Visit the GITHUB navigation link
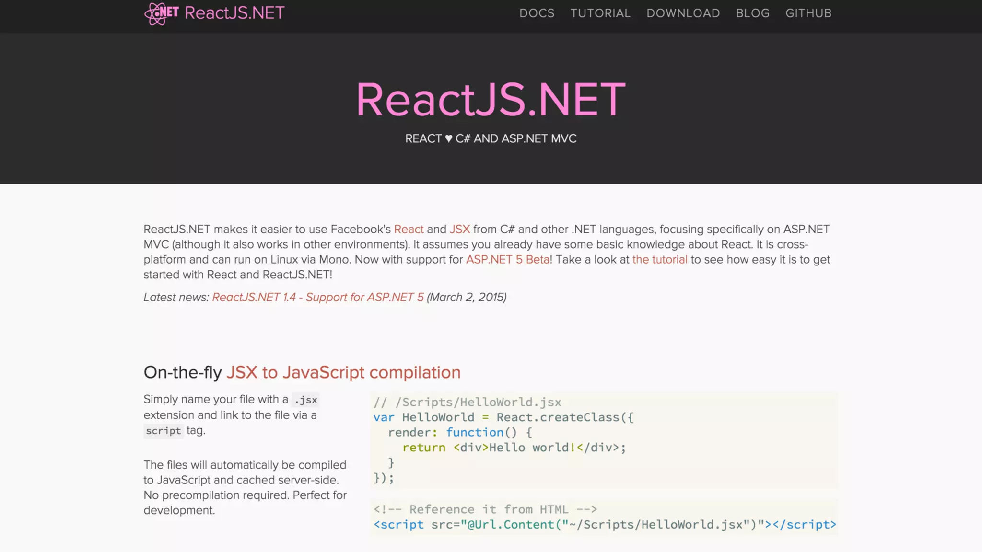Image resolution: width=982 pixels, height=552 pixels. pos(808,13)
